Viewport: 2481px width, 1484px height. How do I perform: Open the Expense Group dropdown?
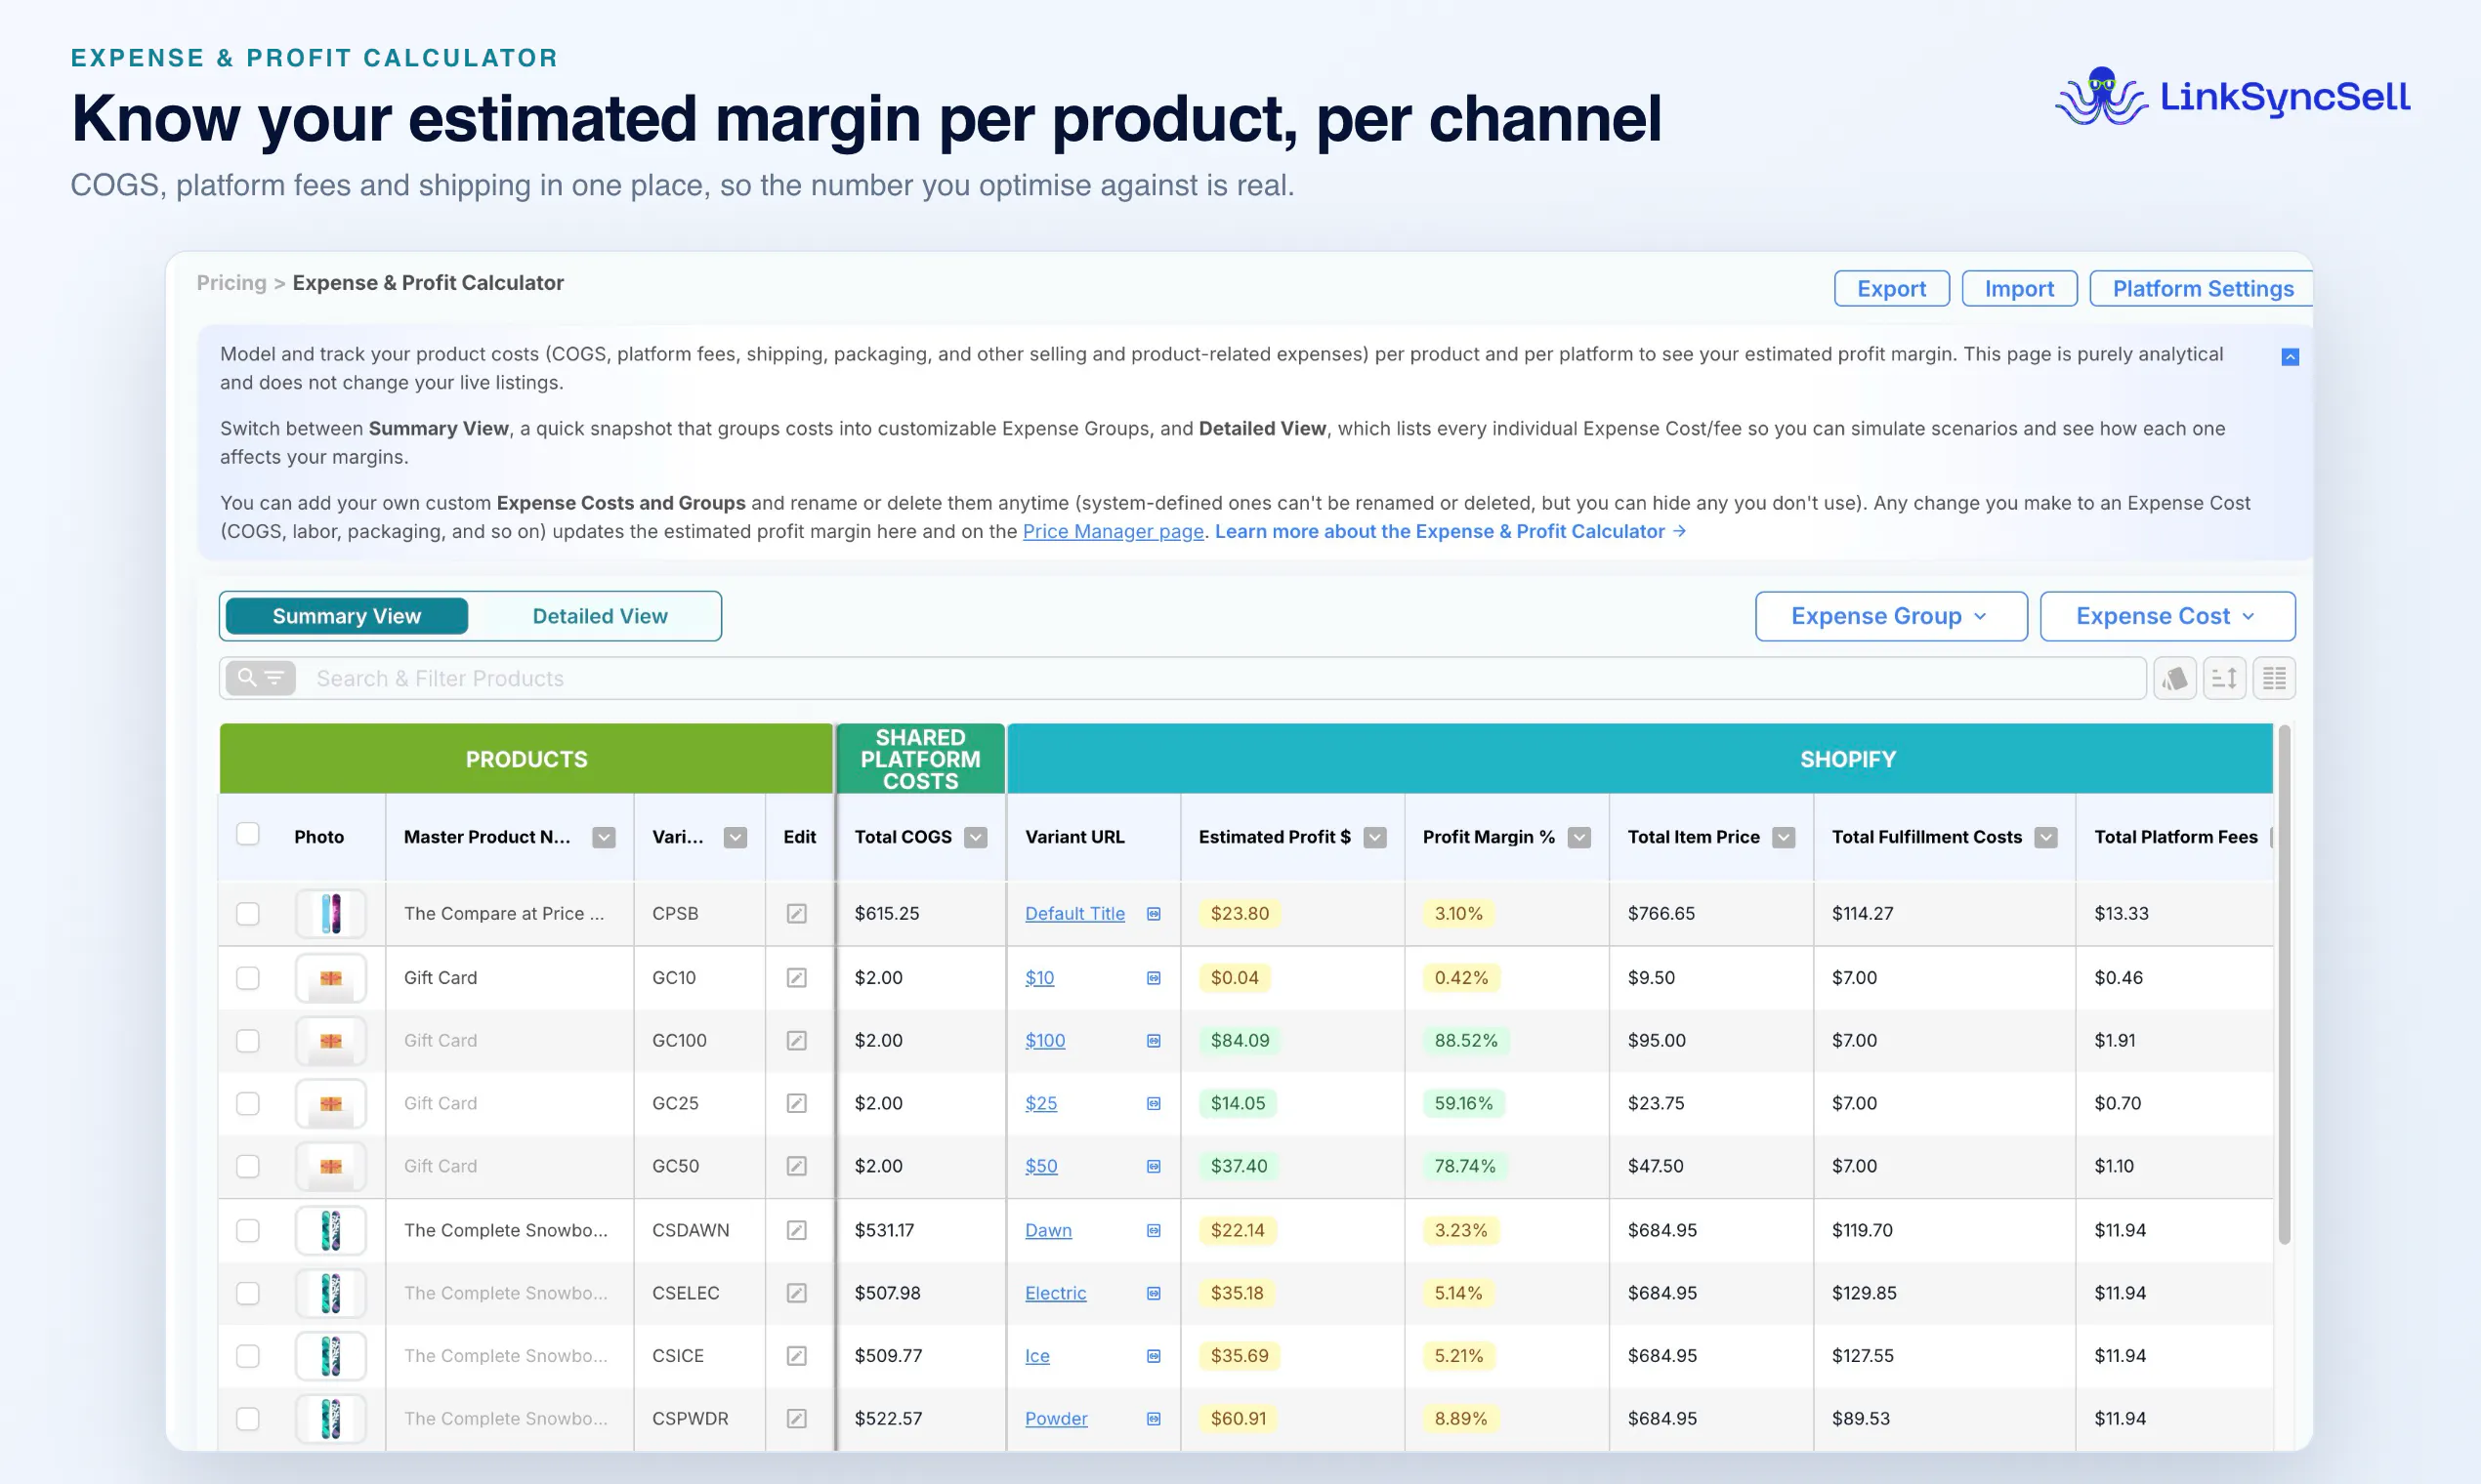(1891, 616)
